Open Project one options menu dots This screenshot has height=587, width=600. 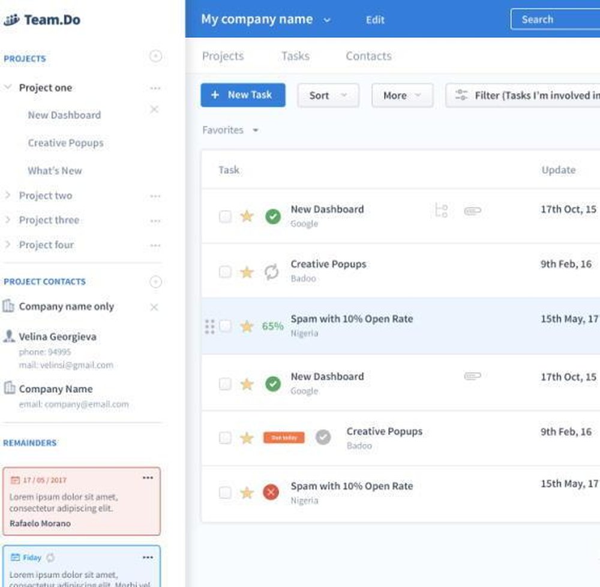tap(155, 88)
